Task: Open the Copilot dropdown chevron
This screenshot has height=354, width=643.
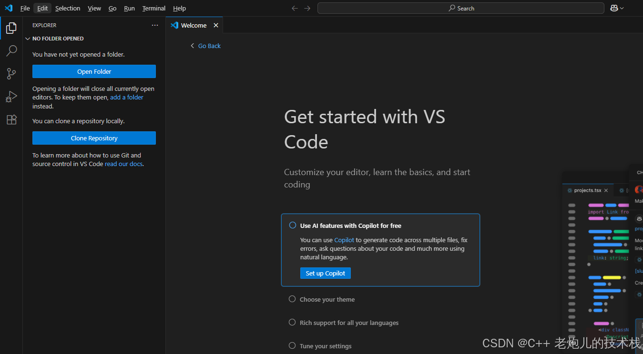Action: pos(622,8)
